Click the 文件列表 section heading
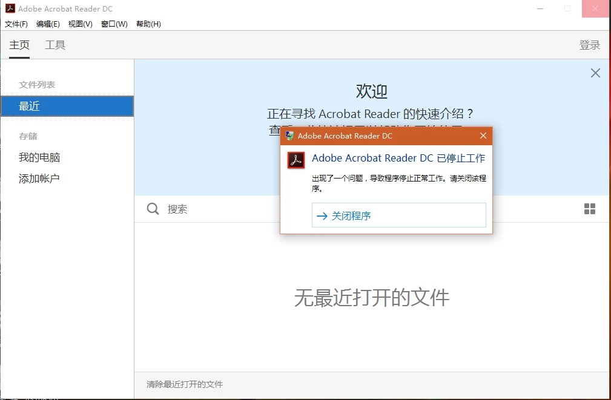The height and width of the screenshot is (400, 611). coord(37,85)
